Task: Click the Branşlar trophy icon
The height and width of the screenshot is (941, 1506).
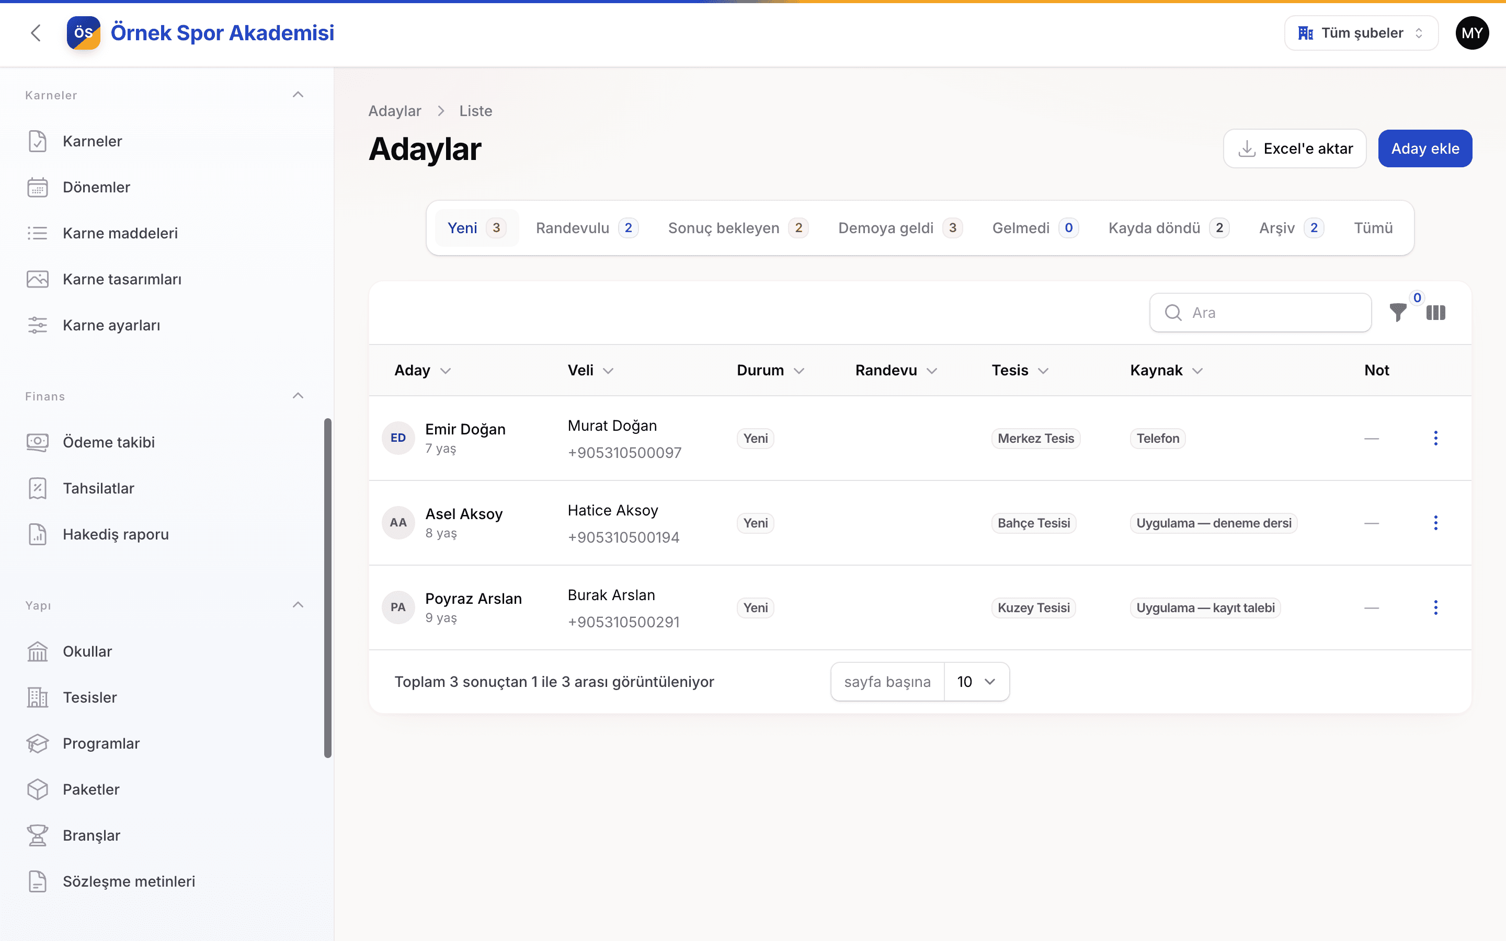Action: point(37,836)
